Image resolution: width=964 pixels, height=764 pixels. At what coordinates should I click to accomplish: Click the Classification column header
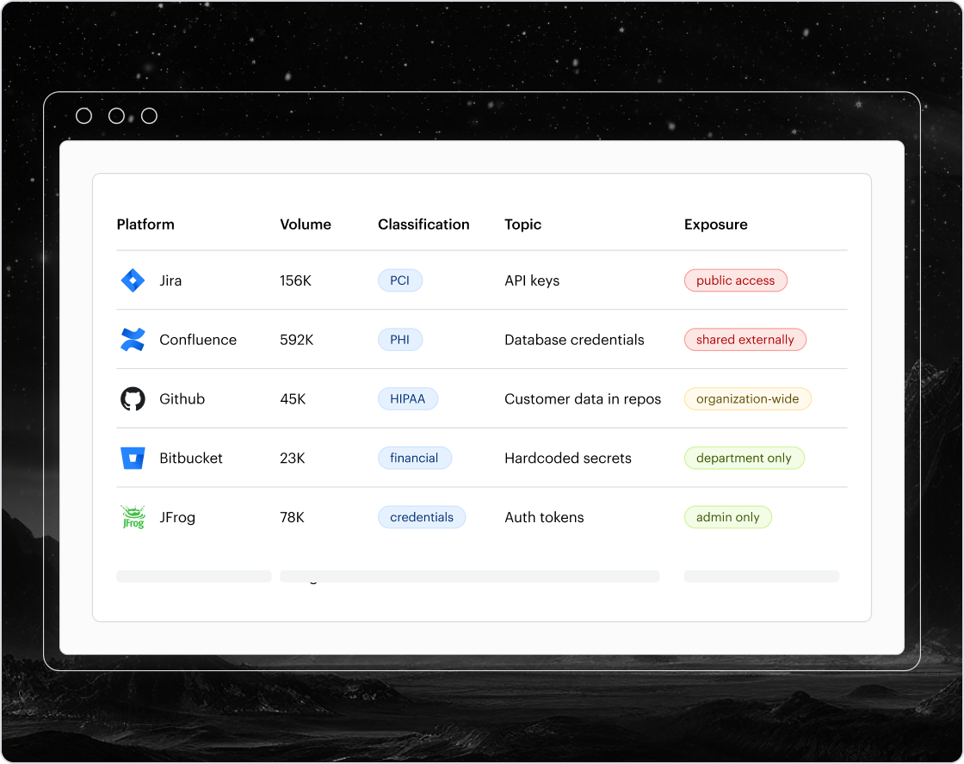[423, 225]
